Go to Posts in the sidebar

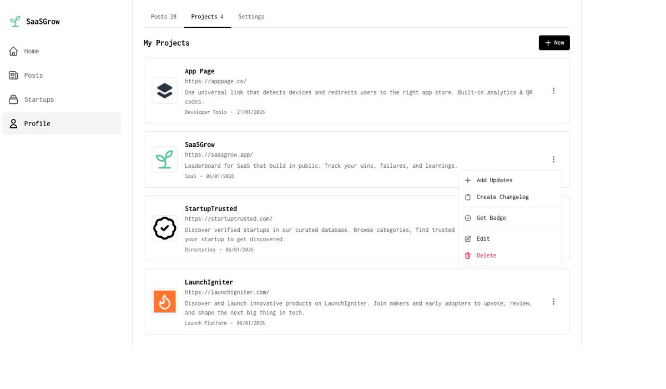[62, 75]
